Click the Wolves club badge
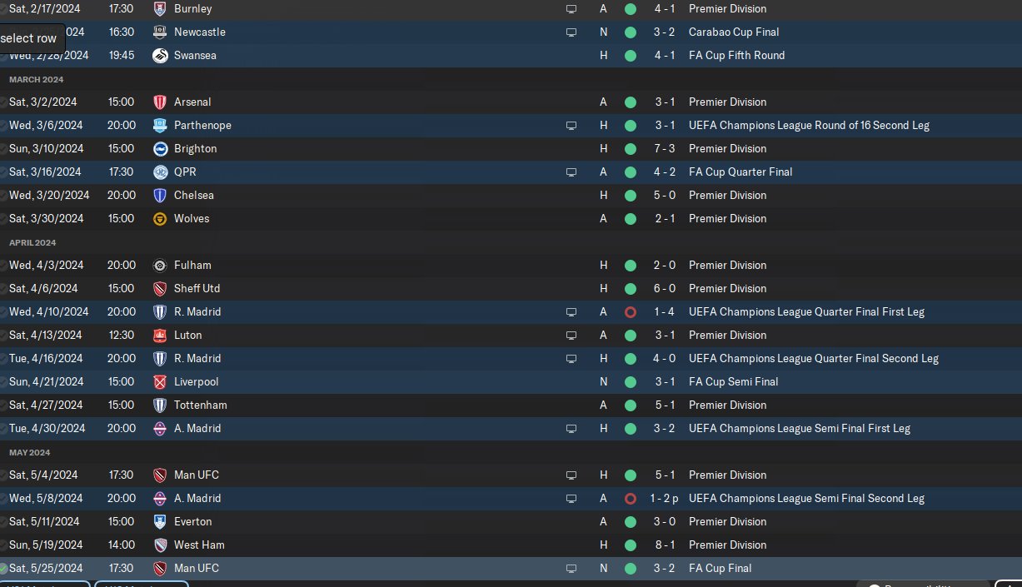 pos(160,219)
